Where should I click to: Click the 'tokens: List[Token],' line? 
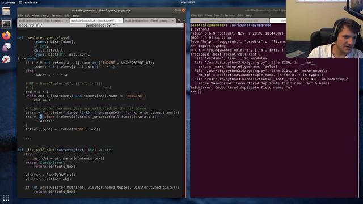pos(54,42)
